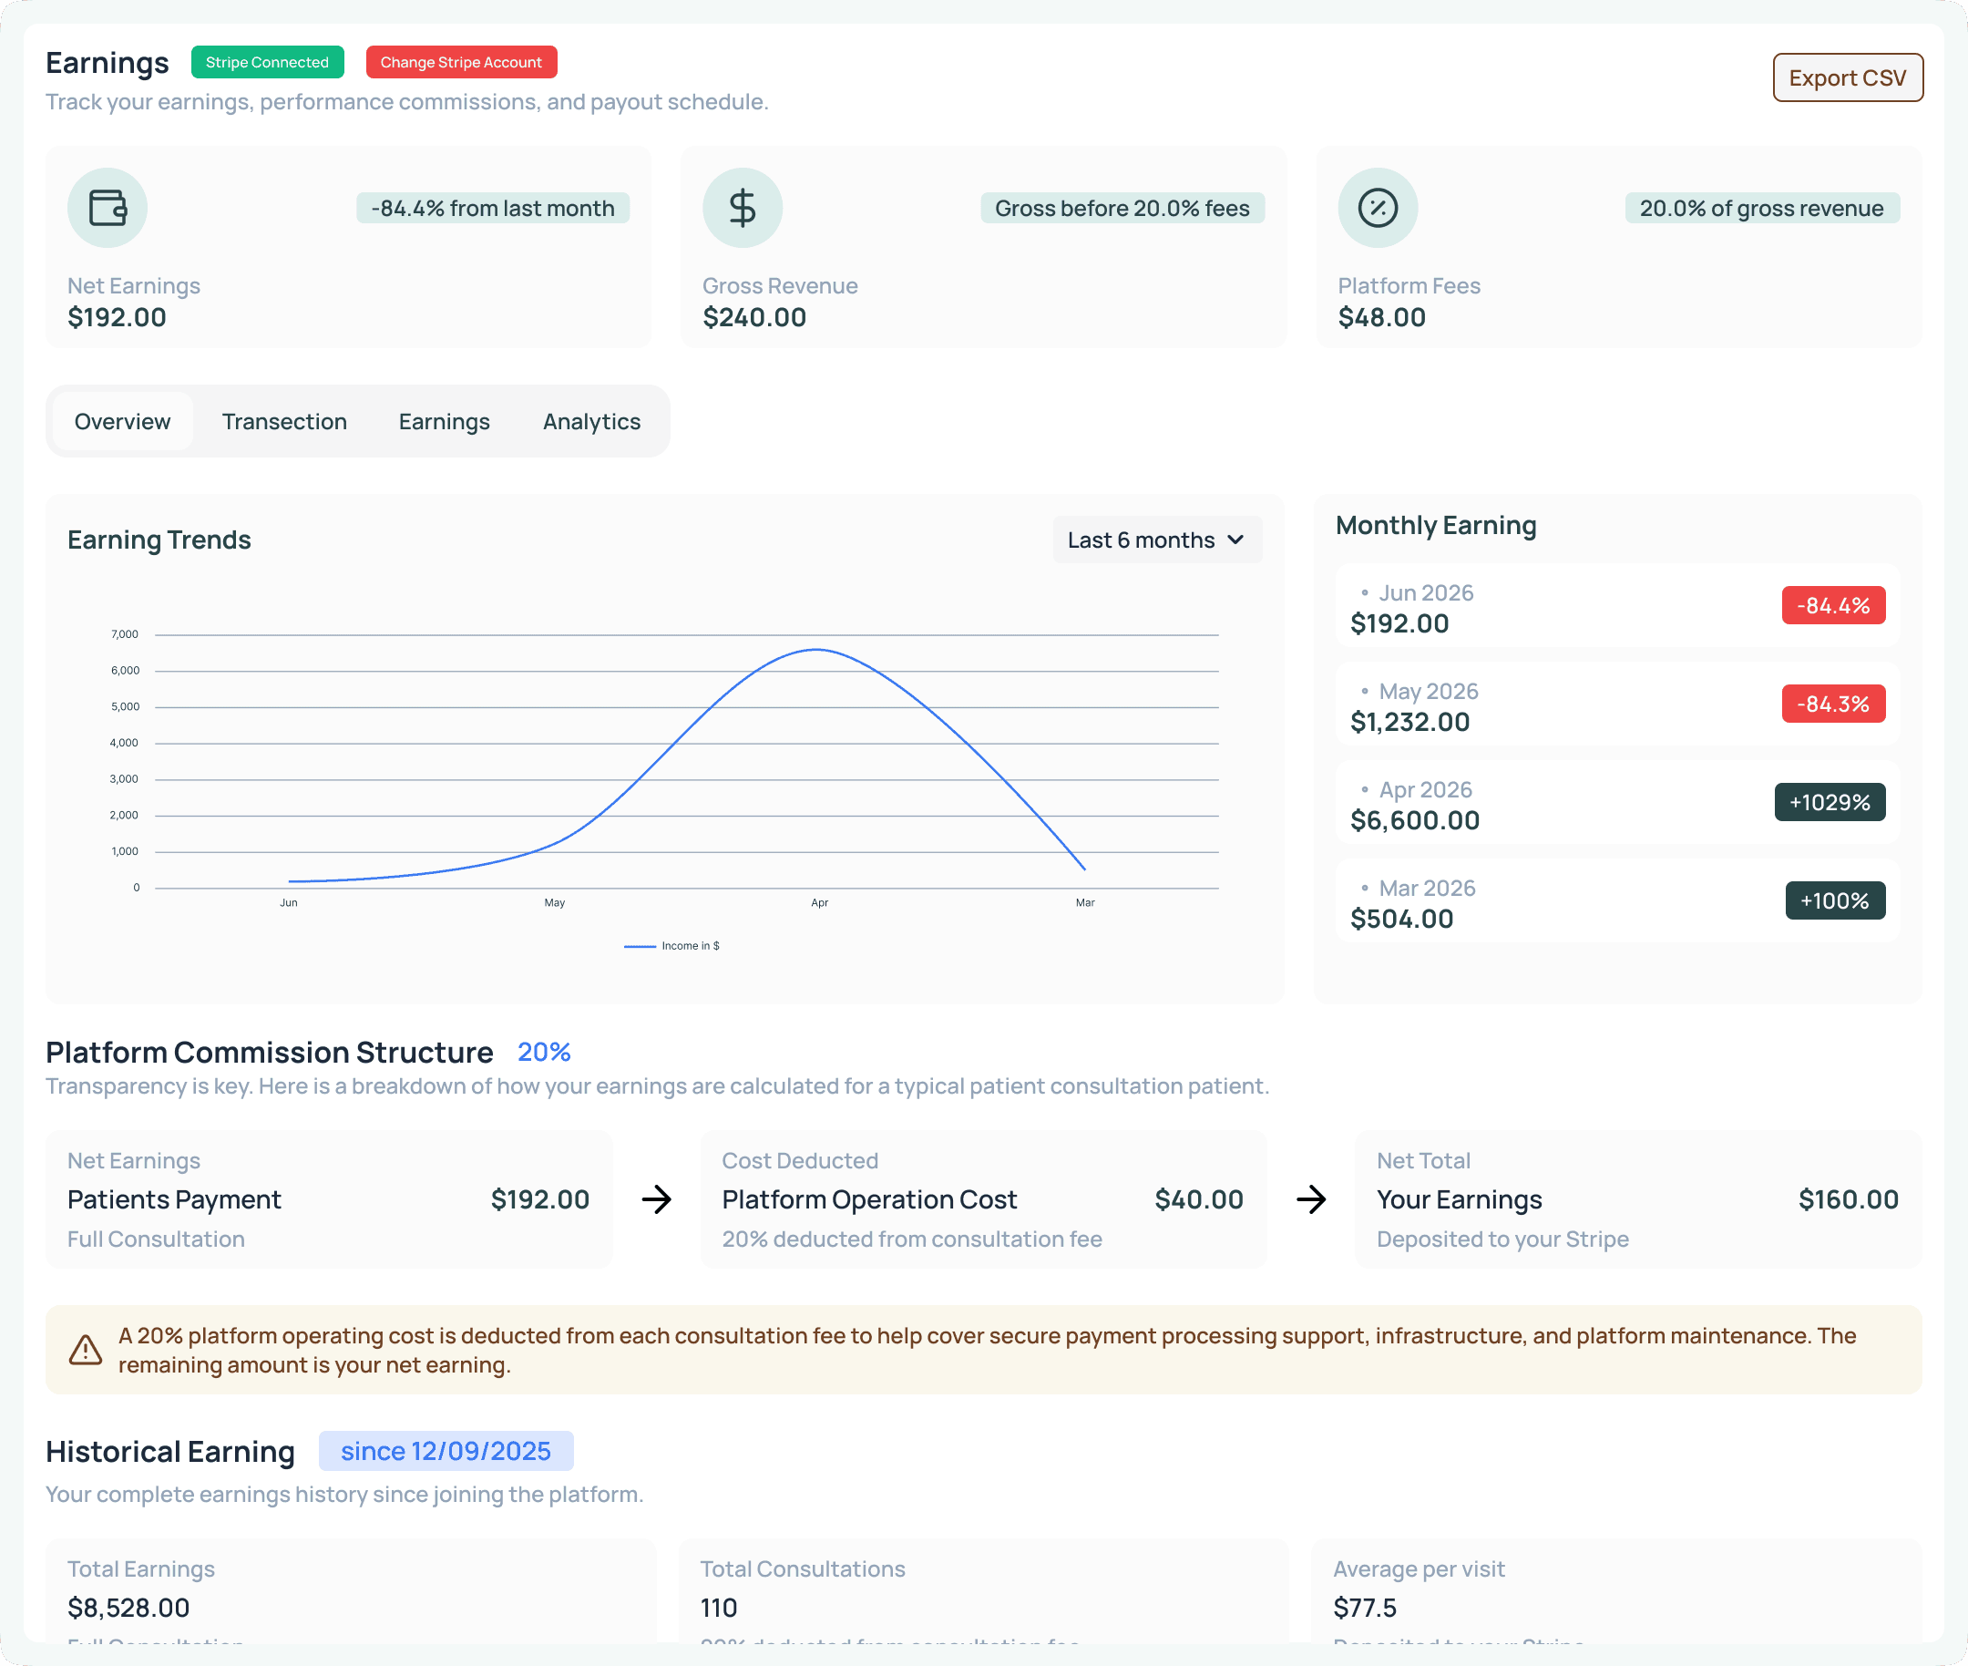Click the Stripe Connected badge

click(267, 62)
